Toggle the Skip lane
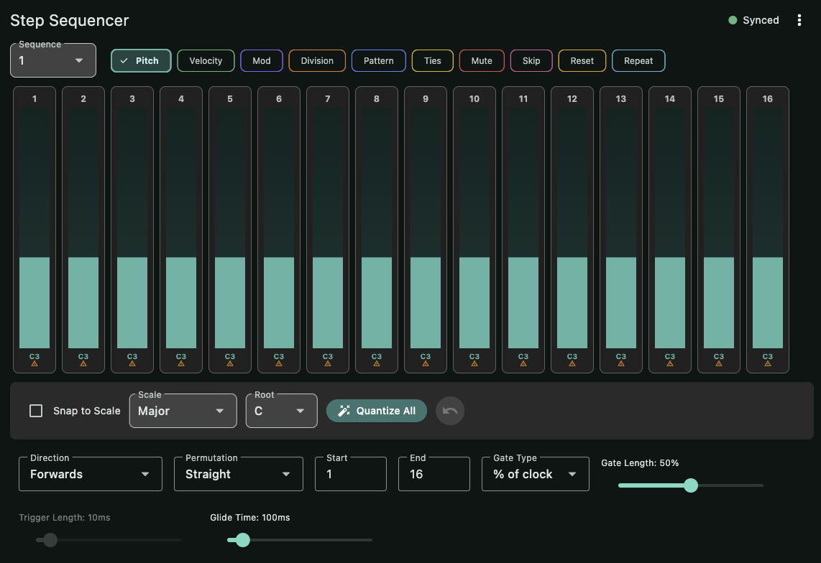Screen dimensions: 821x563 [531, 60]
